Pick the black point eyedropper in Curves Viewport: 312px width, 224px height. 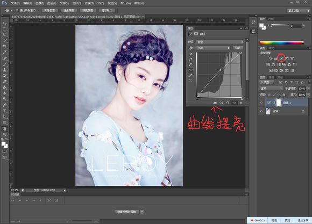[190, 54]
